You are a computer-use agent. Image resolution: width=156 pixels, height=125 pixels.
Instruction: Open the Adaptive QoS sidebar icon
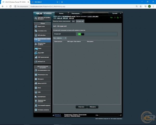click(x=36, y=40)
